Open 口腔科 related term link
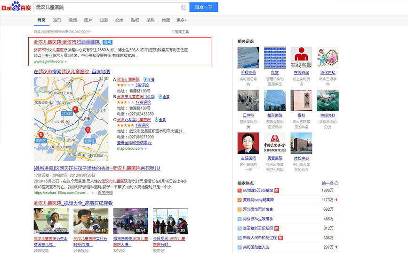Screen dimensions: 408x253 [x=248, y=115]
